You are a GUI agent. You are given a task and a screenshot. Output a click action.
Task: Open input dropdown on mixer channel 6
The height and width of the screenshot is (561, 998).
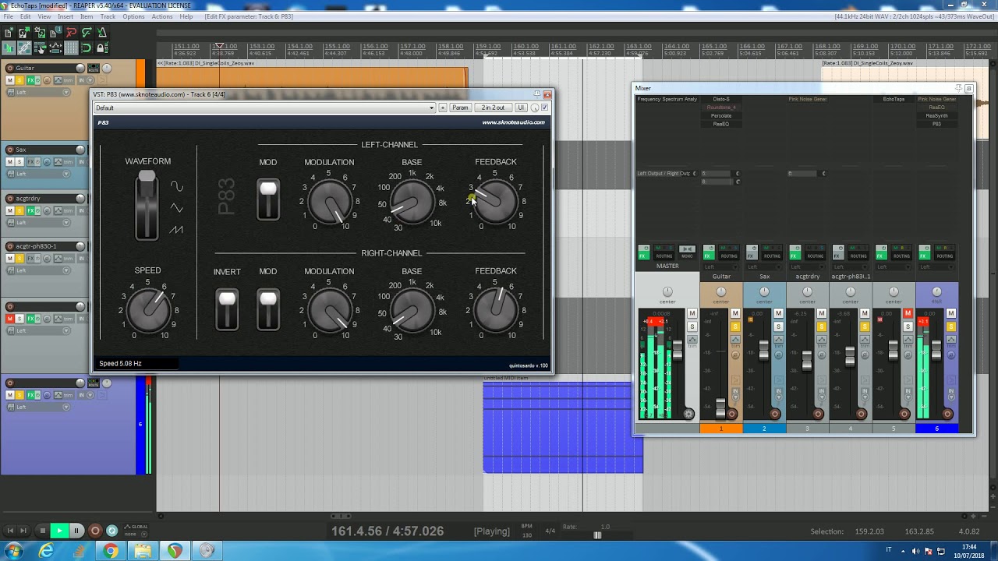tap(936, 266)
